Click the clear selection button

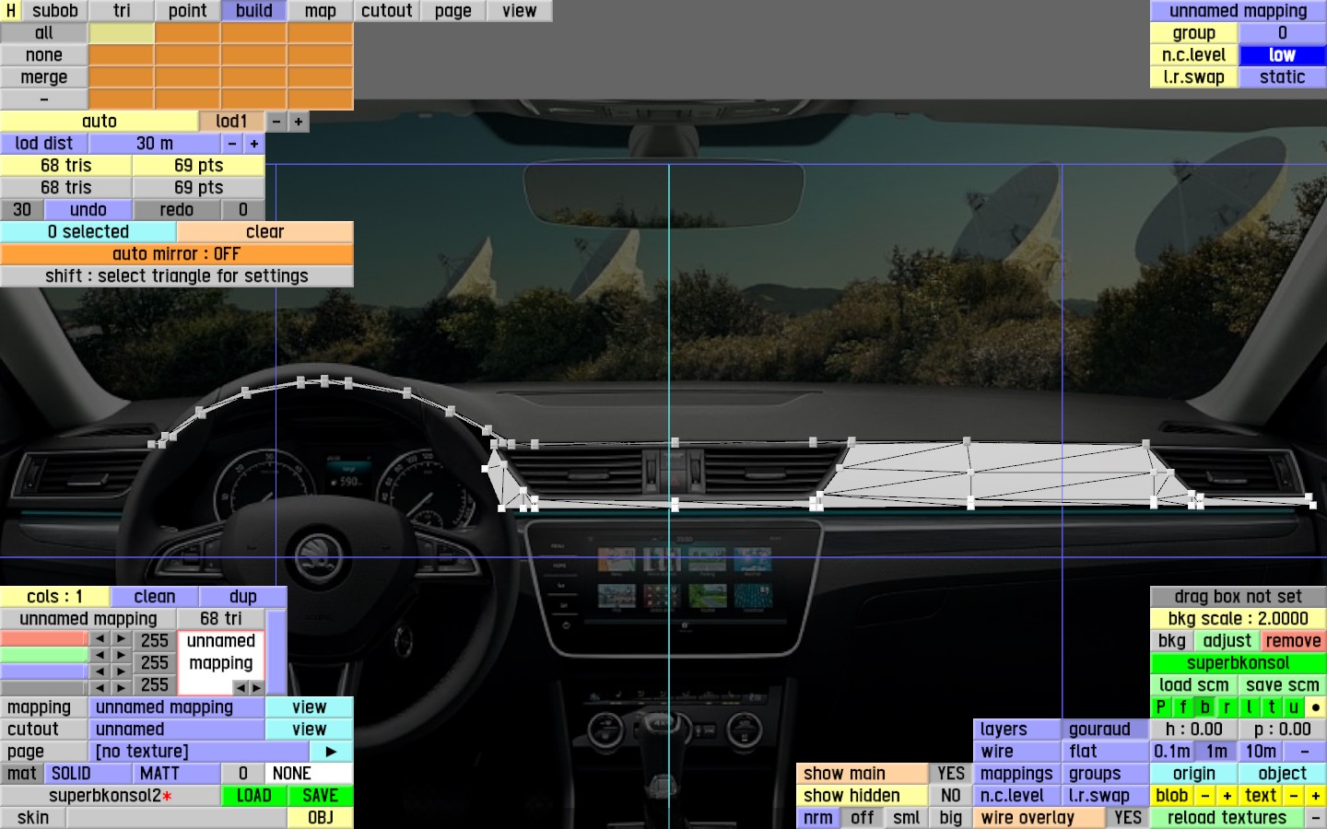tap(265, 232)
